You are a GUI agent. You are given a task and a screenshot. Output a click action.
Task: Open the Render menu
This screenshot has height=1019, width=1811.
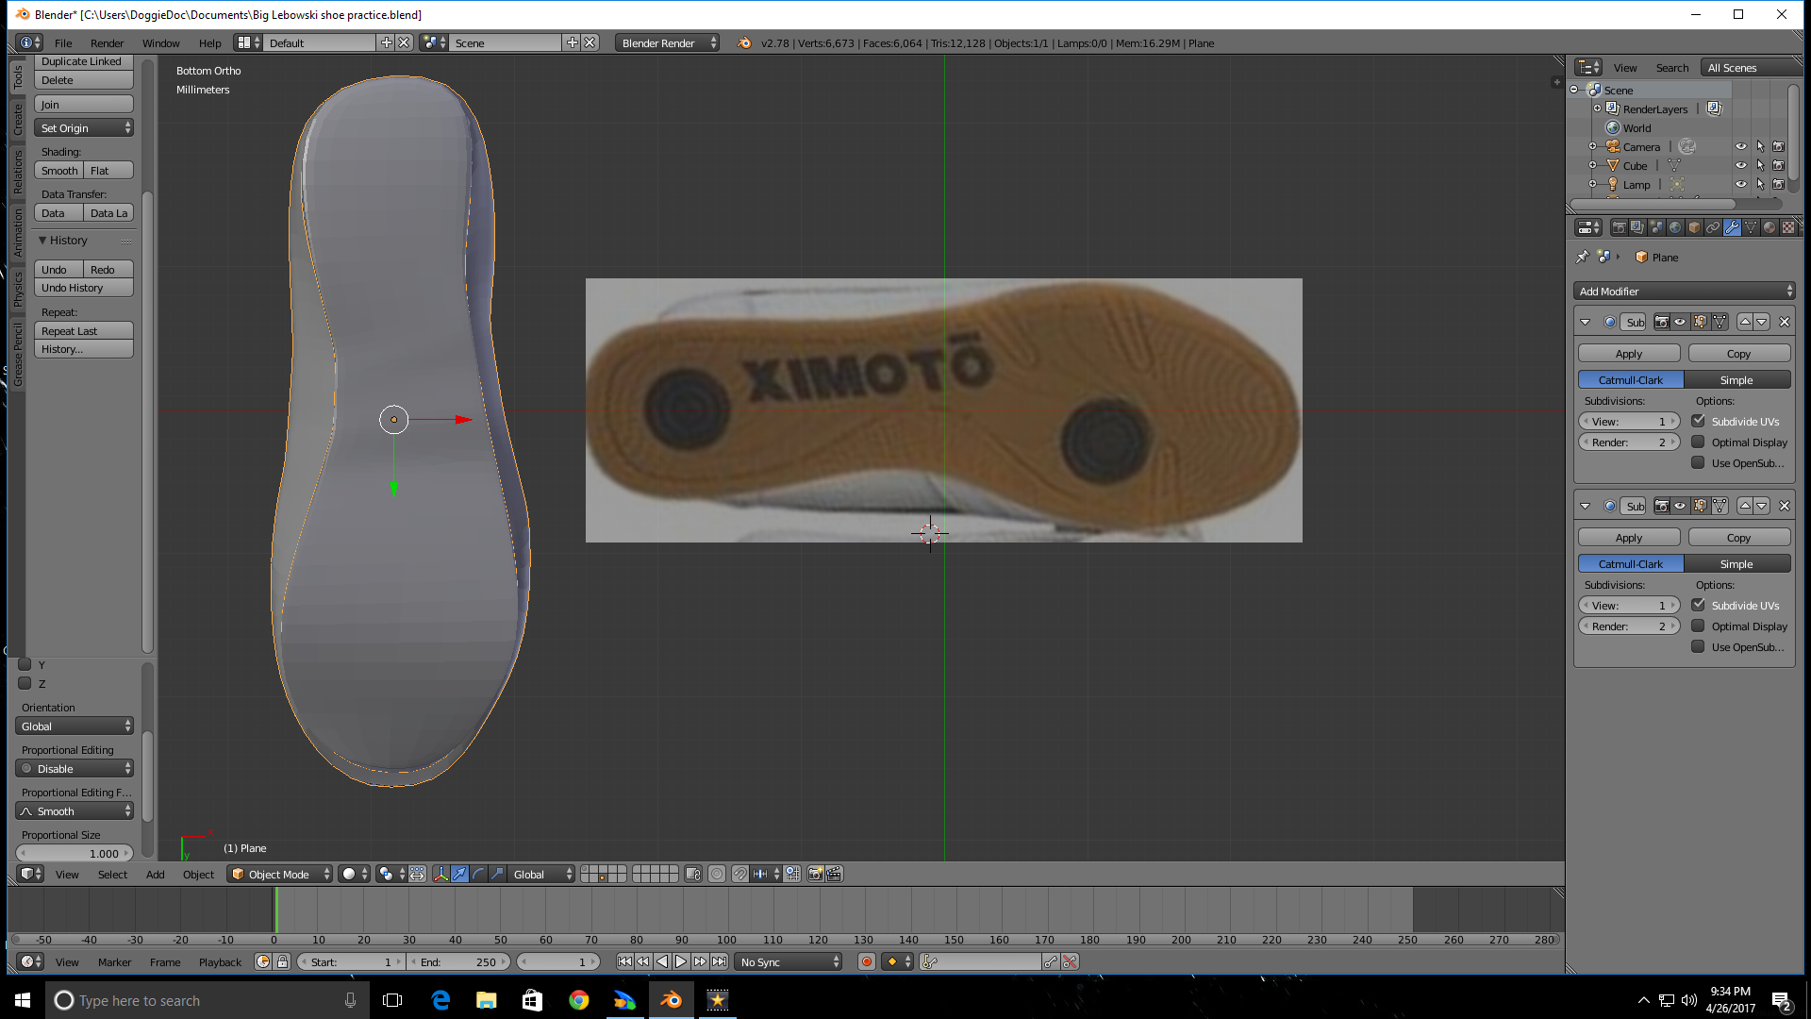(107, 43)
